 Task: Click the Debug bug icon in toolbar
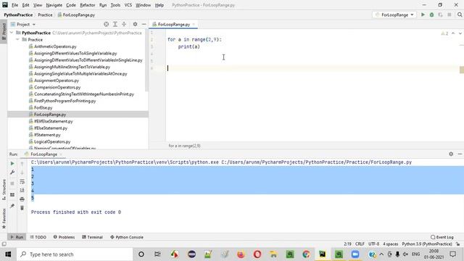point(432,14)
